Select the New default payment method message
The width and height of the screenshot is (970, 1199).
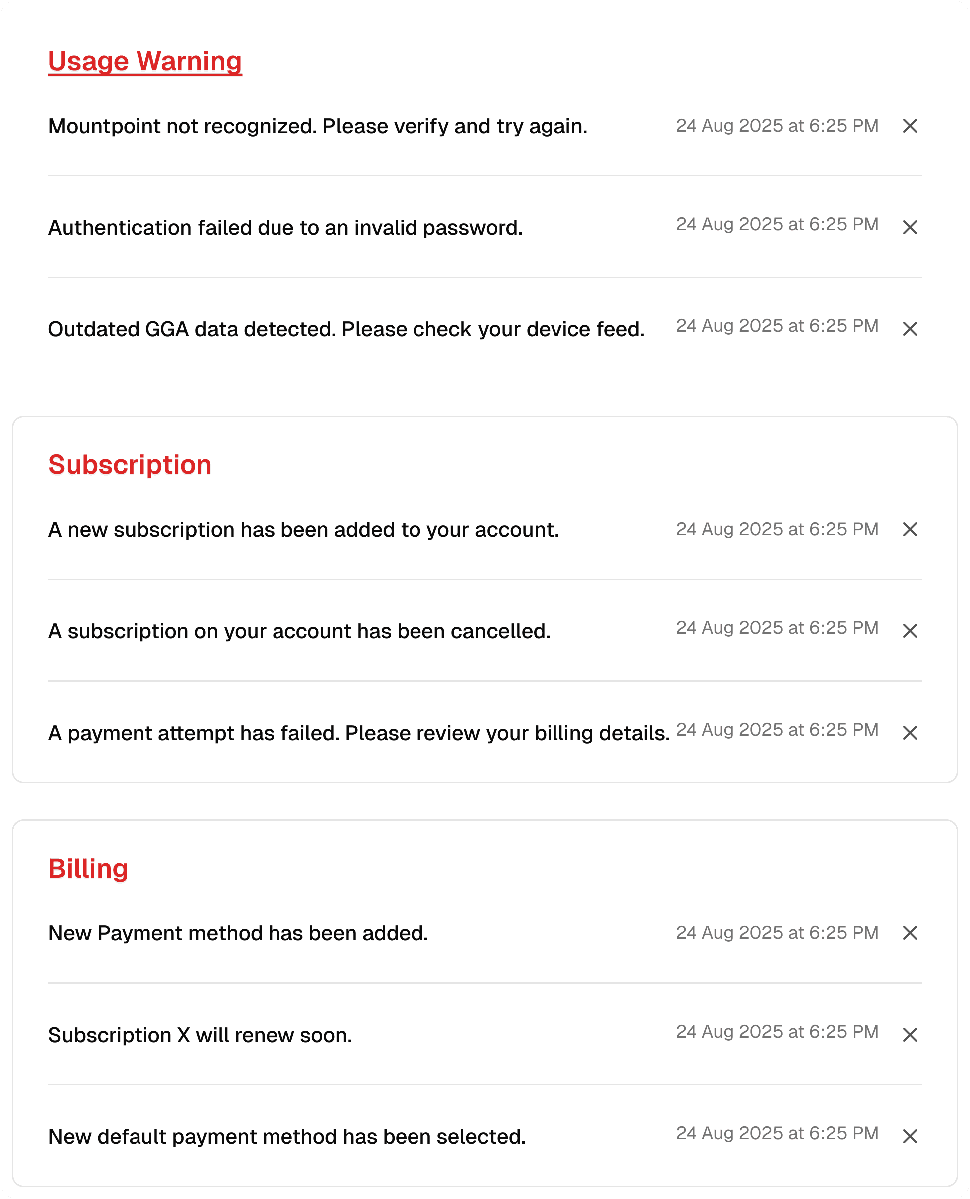tap(287, 1137)
